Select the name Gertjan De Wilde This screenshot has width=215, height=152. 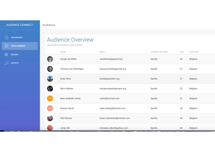[68, 59]
